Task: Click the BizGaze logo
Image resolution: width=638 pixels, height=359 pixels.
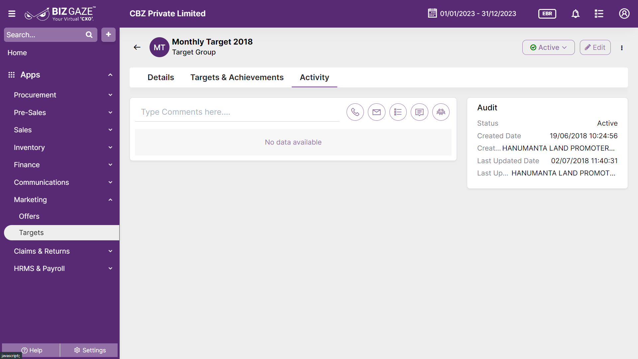Action: (60, 14)
